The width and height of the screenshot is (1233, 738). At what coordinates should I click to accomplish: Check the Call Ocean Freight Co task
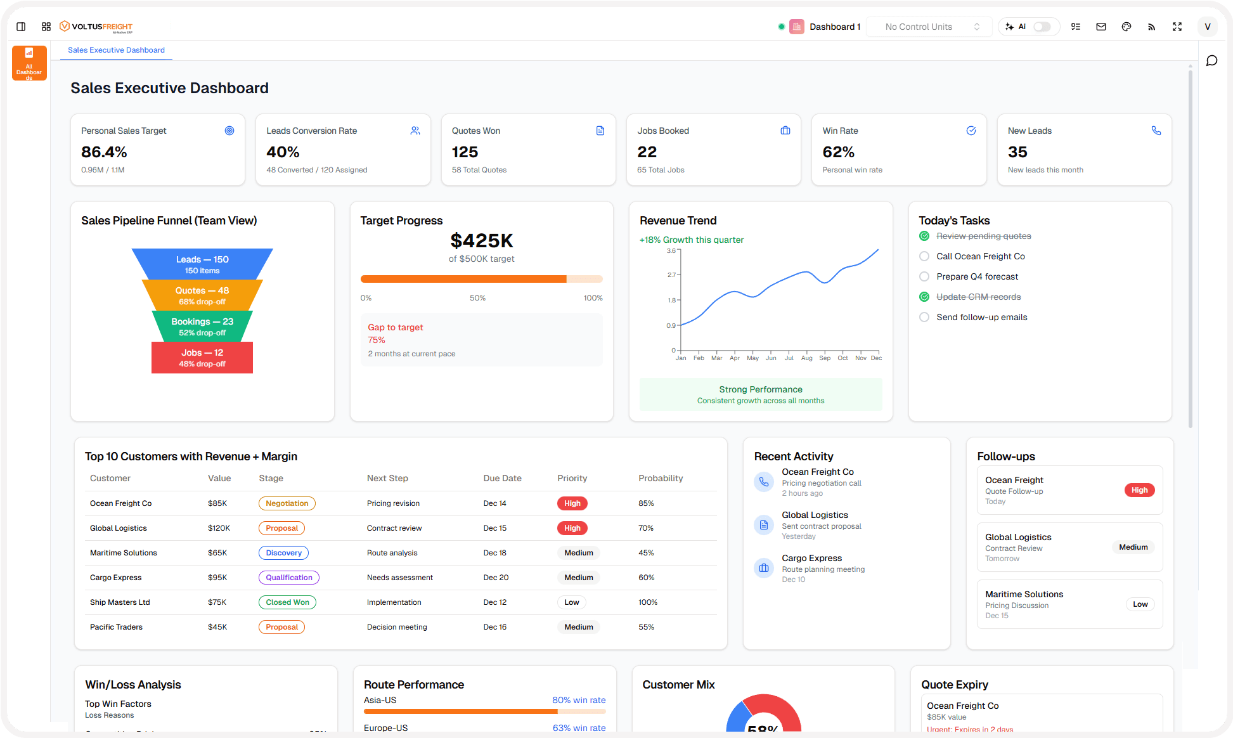924,256
